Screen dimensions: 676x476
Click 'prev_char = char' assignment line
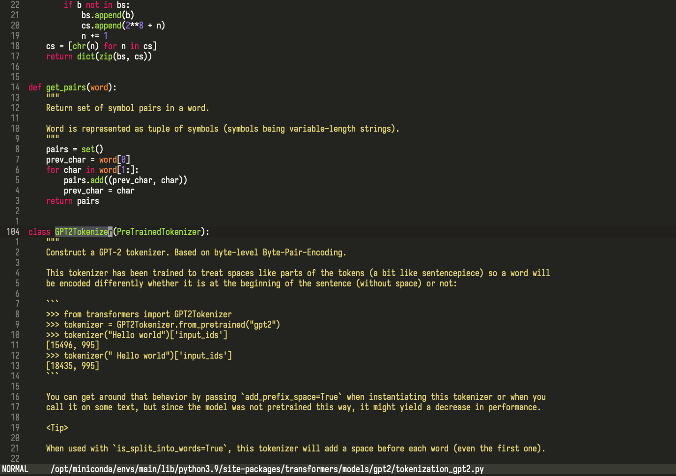tap(99, 191)
